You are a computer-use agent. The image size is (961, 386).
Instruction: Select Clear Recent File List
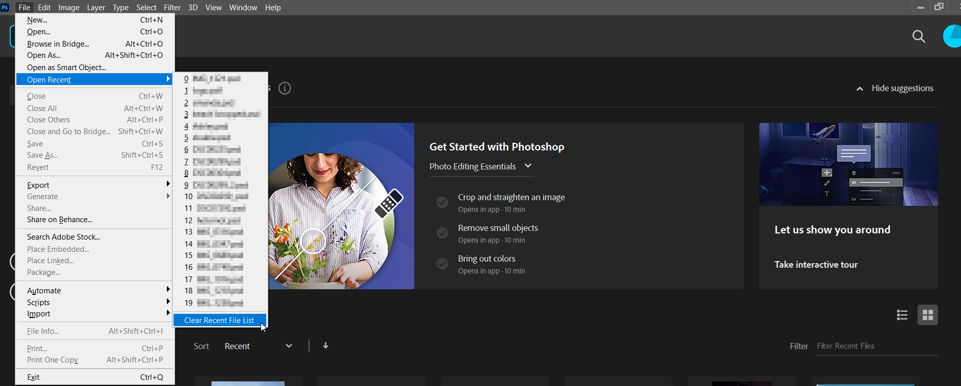tap(219, 320)
